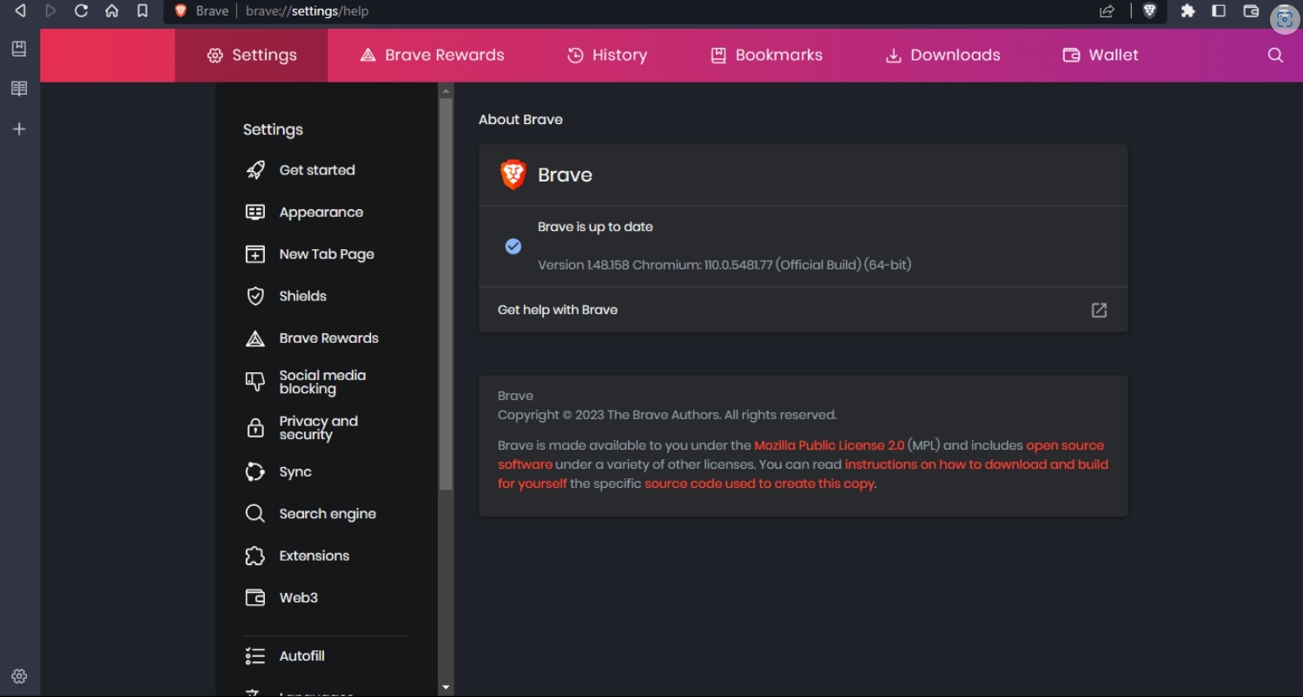Open the Extensions puzzle icon in toolbar
This screenshot has width=1303, height=697.
[1187, 11]
